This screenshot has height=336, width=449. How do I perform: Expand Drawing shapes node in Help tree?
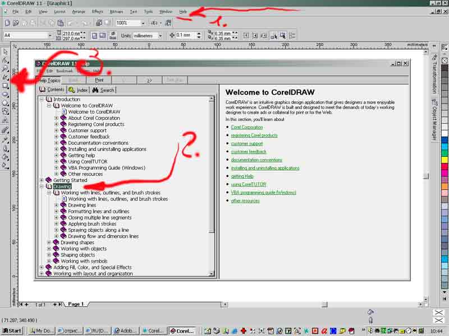tap(49, 242)
